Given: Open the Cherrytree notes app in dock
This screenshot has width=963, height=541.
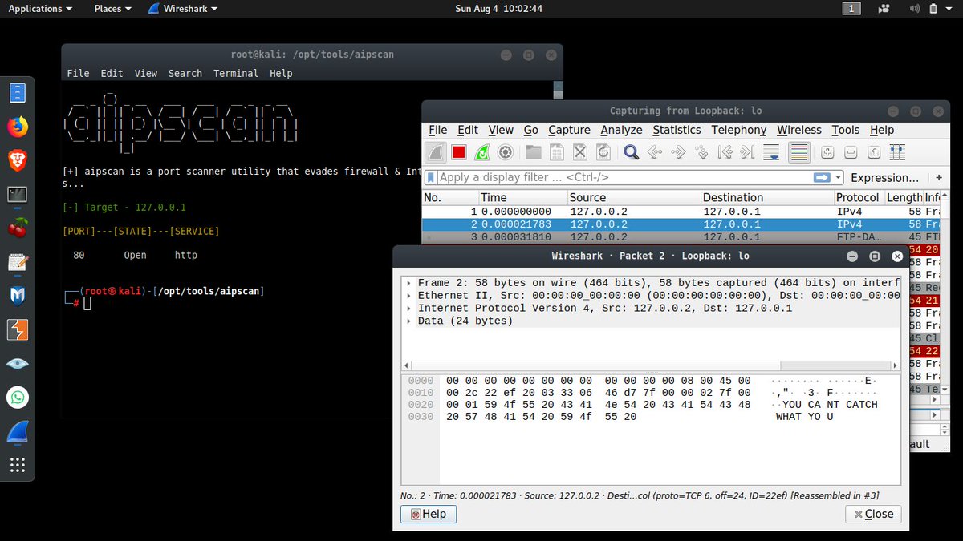Looking at the screenshot, I should (x=18, y=228).
